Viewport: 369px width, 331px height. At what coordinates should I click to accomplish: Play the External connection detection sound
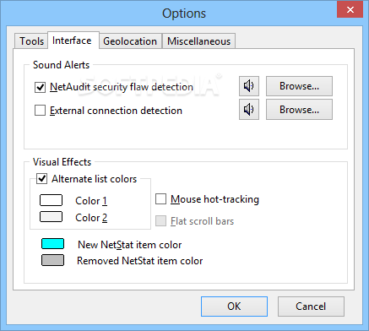(x=249, y=110)
